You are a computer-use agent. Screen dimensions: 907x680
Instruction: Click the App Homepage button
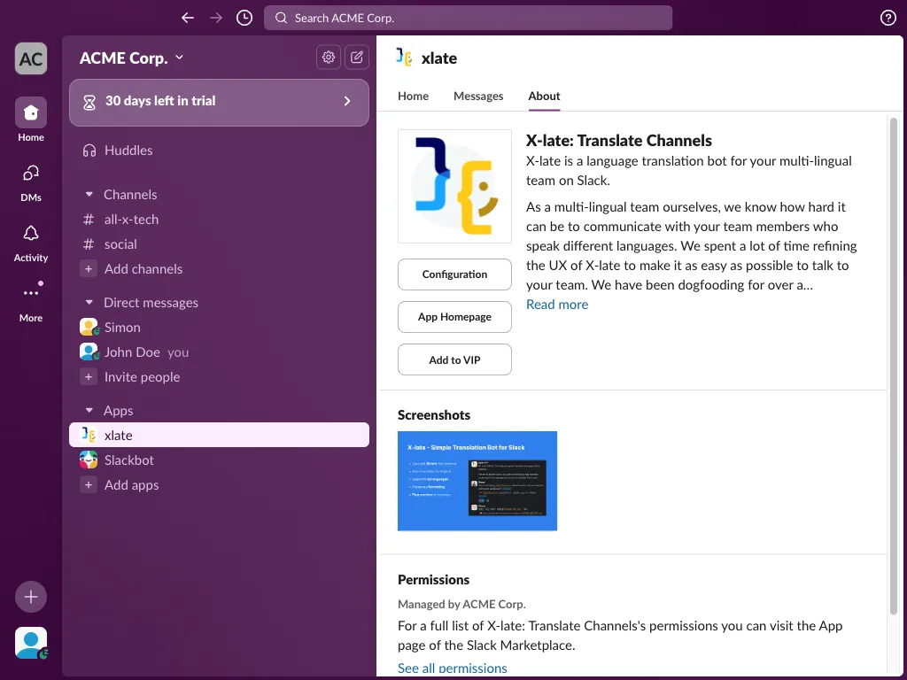454,317
